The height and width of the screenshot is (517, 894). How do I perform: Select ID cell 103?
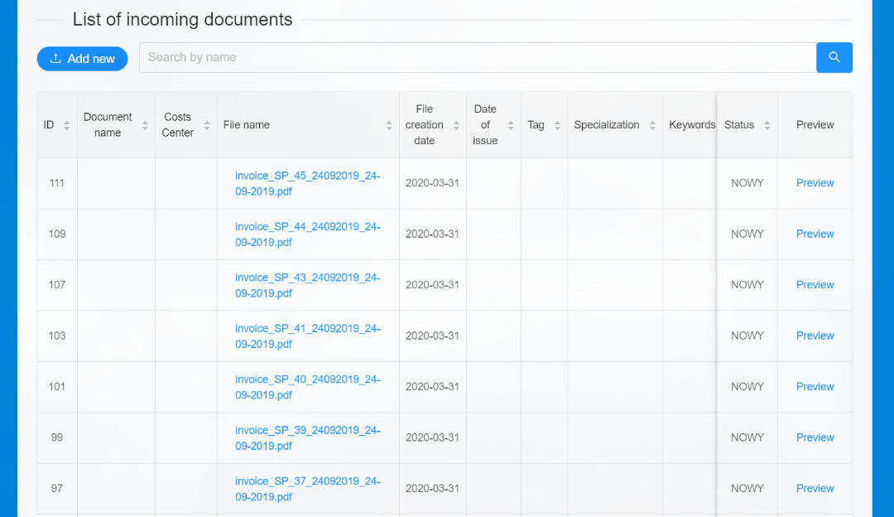pyautogui.click(x=57, y=336)
